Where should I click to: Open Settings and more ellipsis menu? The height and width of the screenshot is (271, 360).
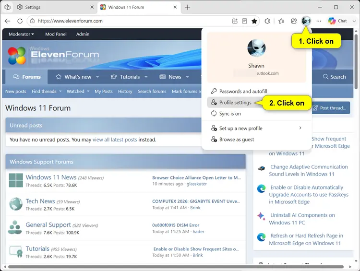pyautogui.click(x=319, y=21)
